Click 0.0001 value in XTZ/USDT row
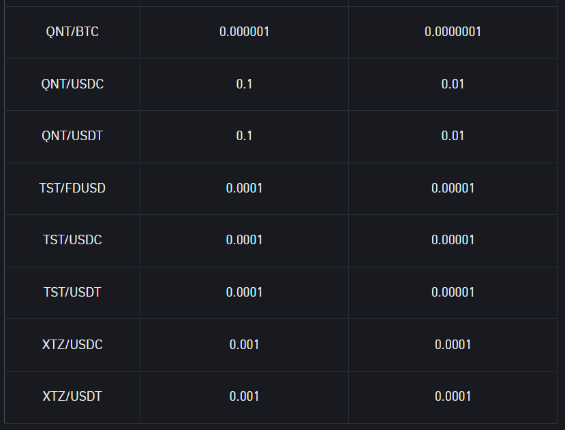 (453, 397)
